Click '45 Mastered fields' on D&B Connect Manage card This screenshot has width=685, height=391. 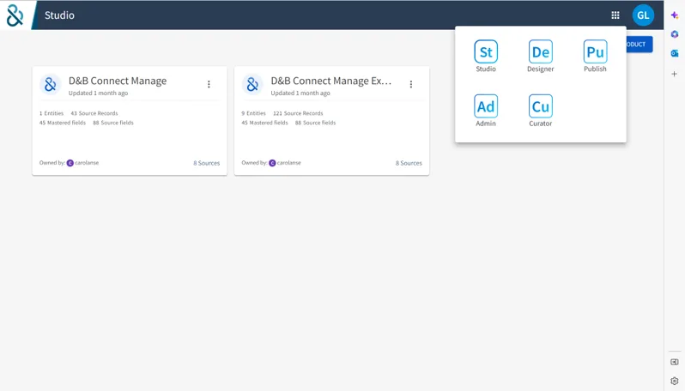[63, 123]
